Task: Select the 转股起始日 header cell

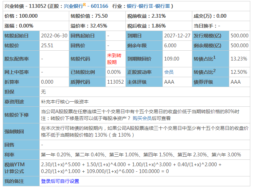Action: pos(21,36)
